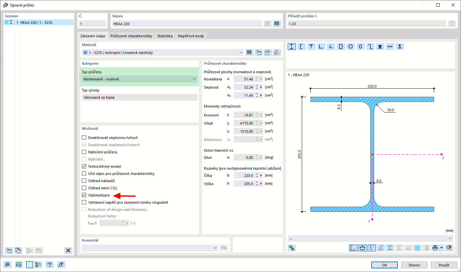Enable Odhad nákladů checkbox
The height and width of the screenshot is (272, 461).
pos(84,181)
